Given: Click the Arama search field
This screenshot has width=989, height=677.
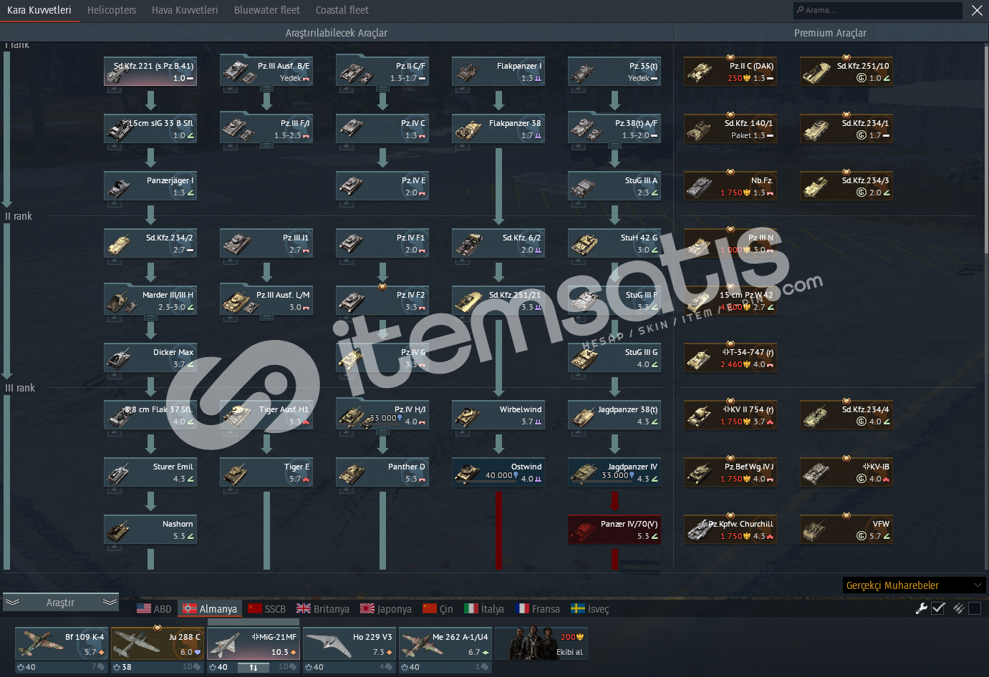Looking at the screenshot, I should click(x=877, y=10).
